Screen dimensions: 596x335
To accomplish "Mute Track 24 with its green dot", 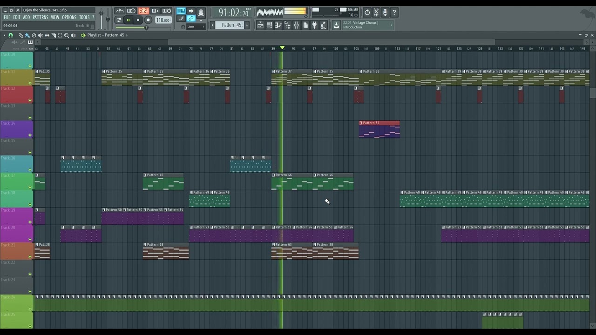I will point(30,309).
